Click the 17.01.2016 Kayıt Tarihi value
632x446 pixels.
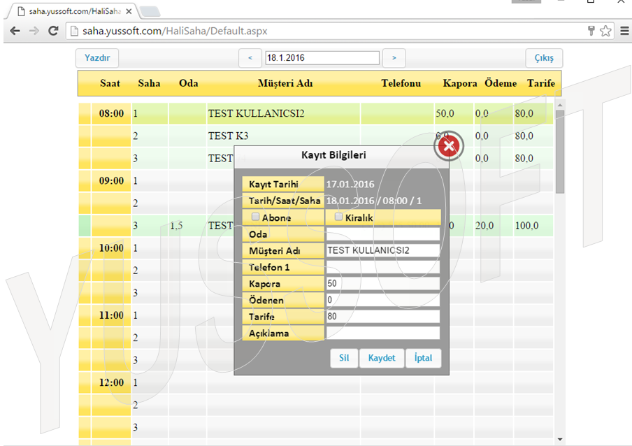(350, 184)
